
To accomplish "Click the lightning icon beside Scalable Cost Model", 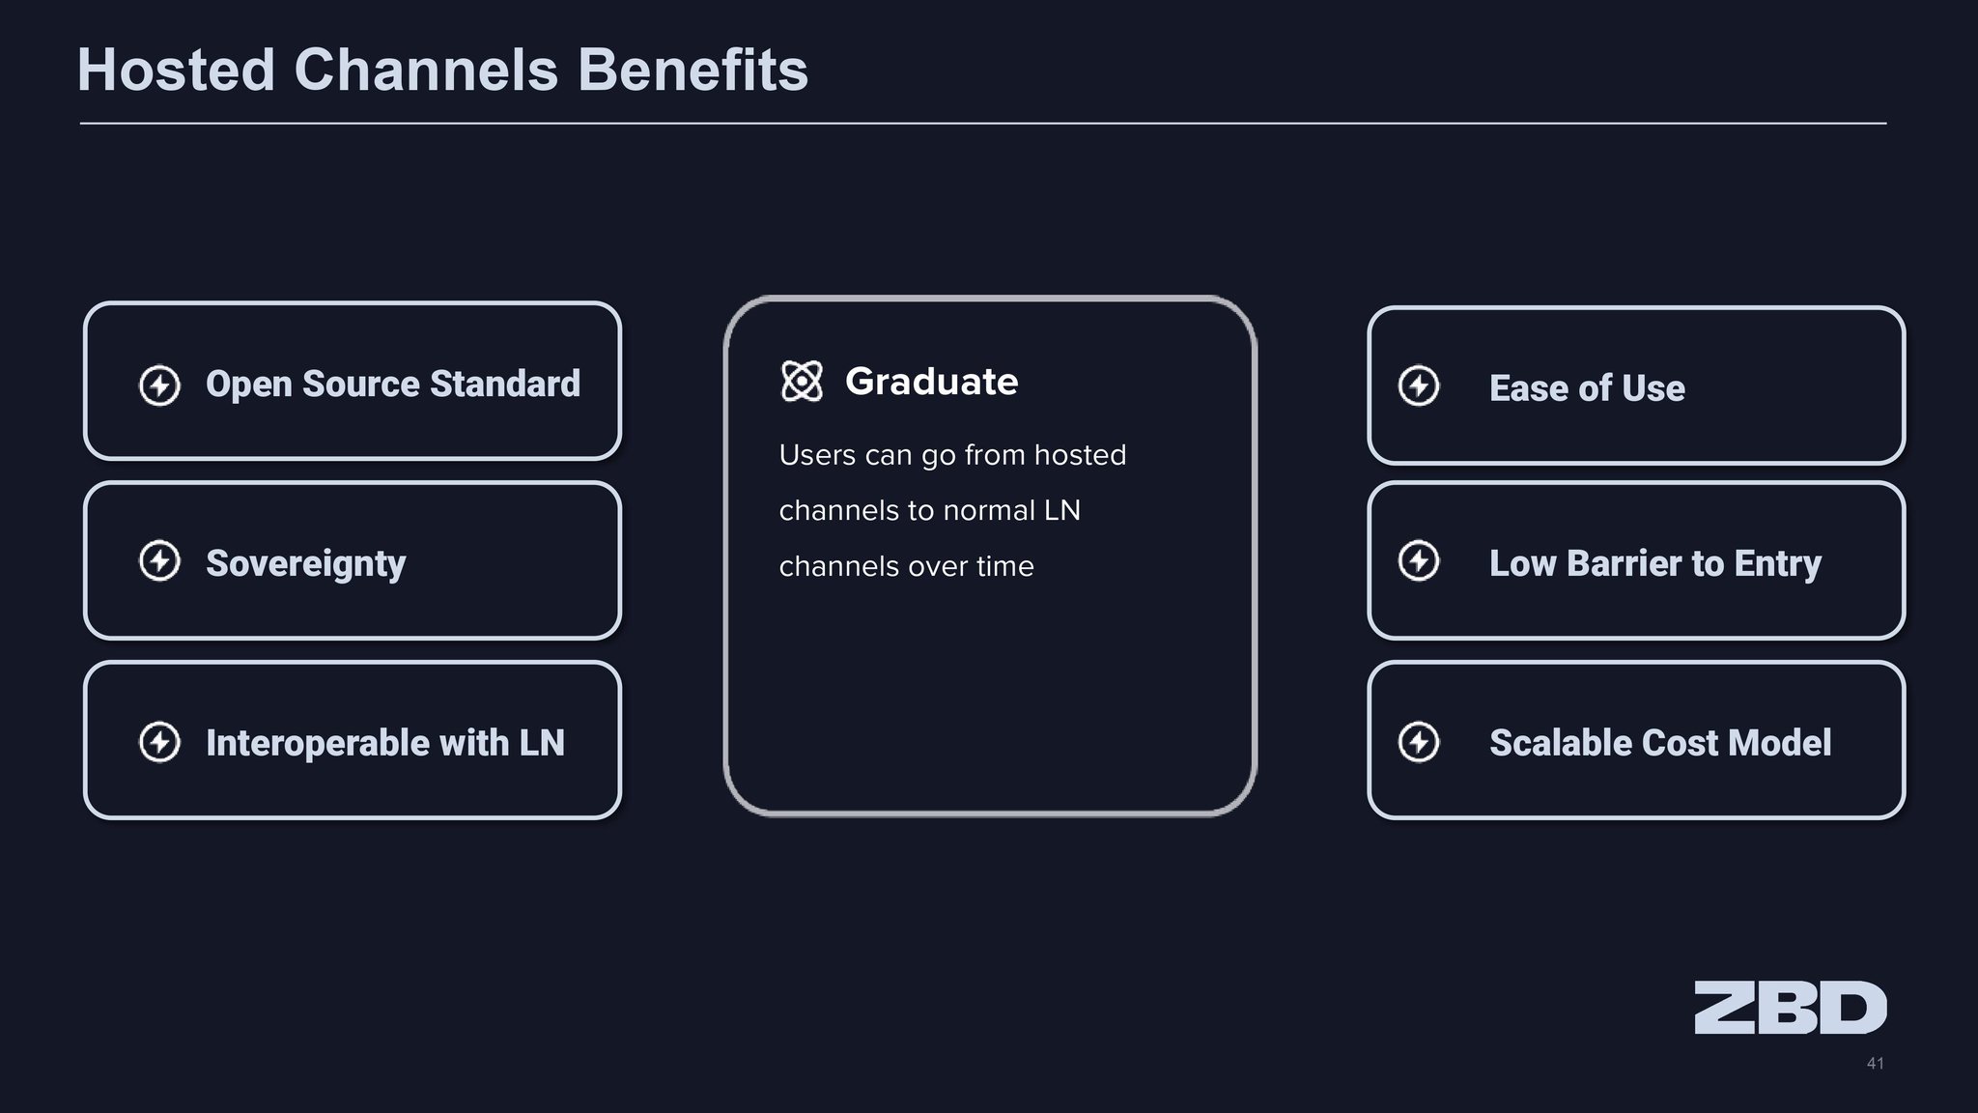I will pyautogui.click(x=1419, y=742).
